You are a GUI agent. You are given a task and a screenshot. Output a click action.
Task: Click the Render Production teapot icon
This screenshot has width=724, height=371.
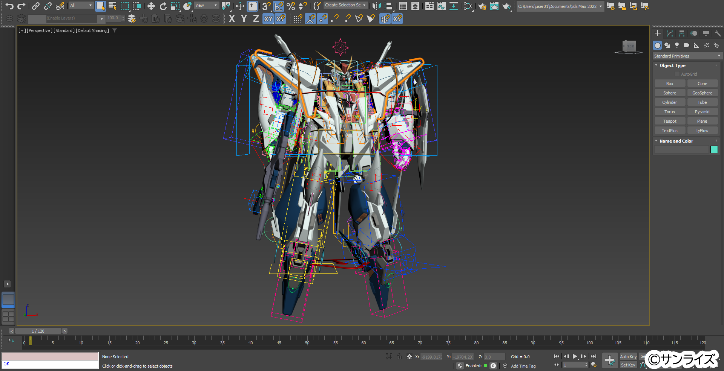(x=506, y=6)
